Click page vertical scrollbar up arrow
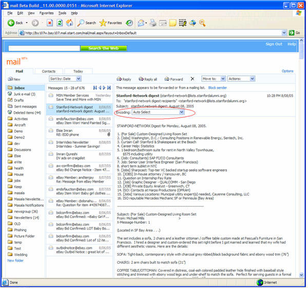The height and width of the screenshot is (288, 308). coord(301,41)
